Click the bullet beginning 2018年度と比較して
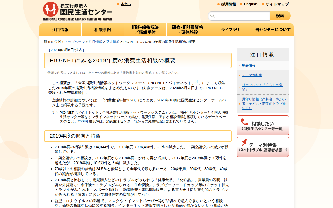 [x=142, y=187]
